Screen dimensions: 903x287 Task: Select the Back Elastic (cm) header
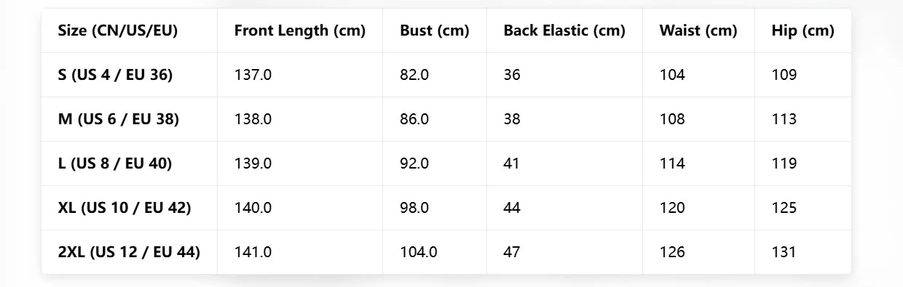tap(564, 31)
